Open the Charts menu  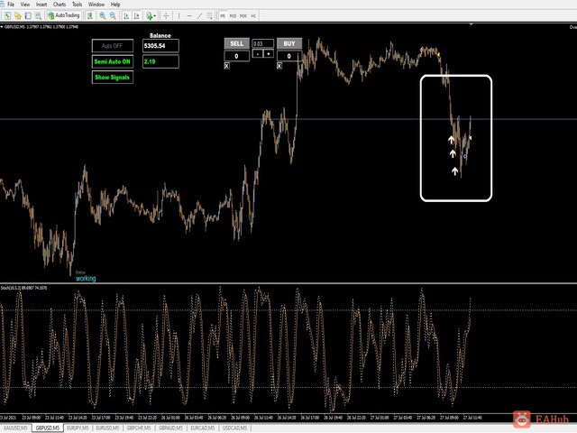60,5
